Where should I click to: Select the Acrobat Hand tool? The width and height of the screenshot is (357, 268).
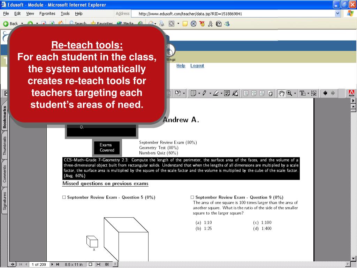(282, 93)
